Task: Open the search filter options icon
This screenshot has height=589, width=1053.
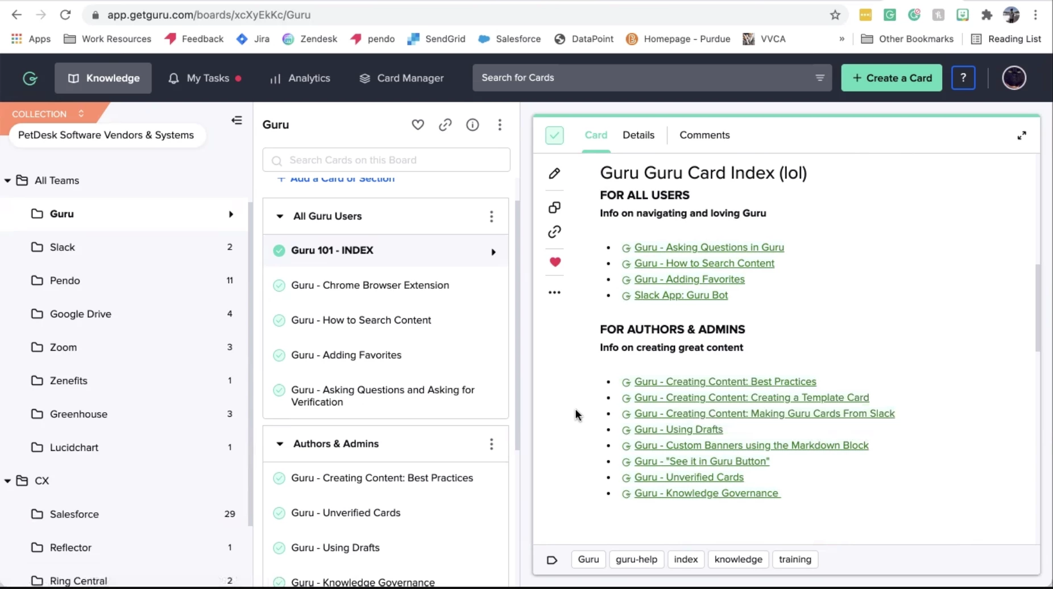Action: 819,78
